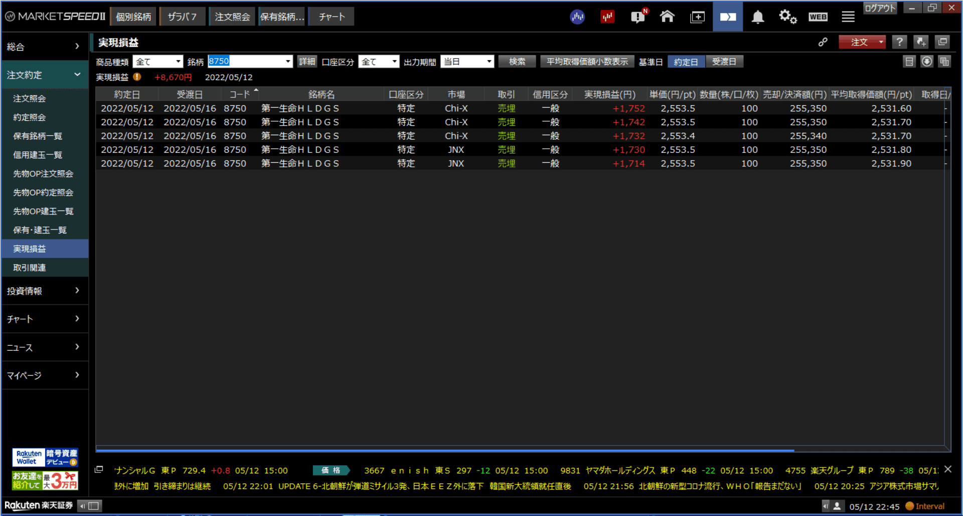Image resolution: width=963 pixels, height=516 pixels.
Task: Expand the 投資情報 sidebar section
Action: [x=45, y=291]
